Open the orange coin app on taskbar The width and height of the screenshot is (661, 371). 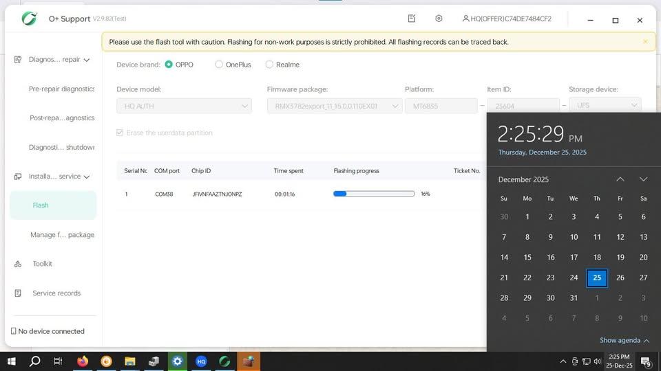pyautogui.click(x=106, y=361)
